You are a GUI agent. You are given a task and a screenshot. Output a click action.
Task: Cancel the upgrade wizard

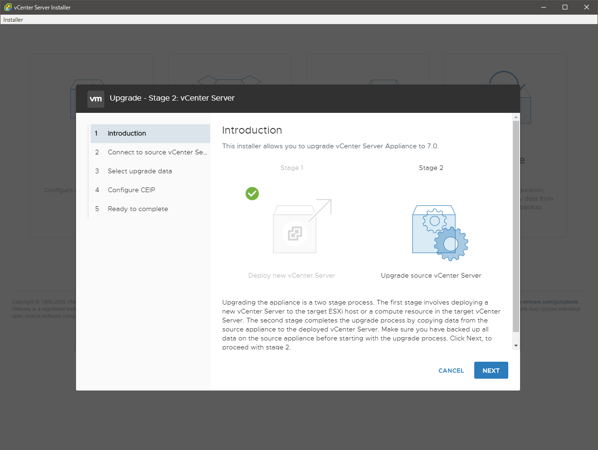click(x=451, y=371)
